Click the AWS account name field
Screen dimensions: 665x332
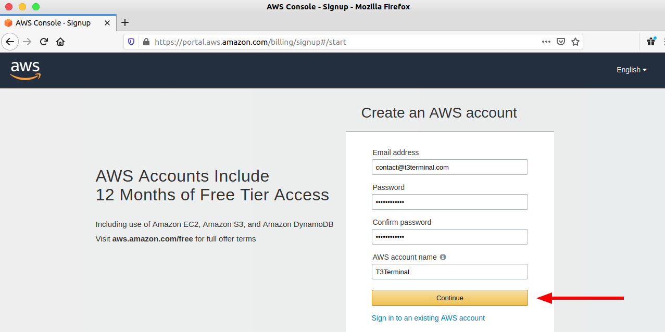pos(450,272)
